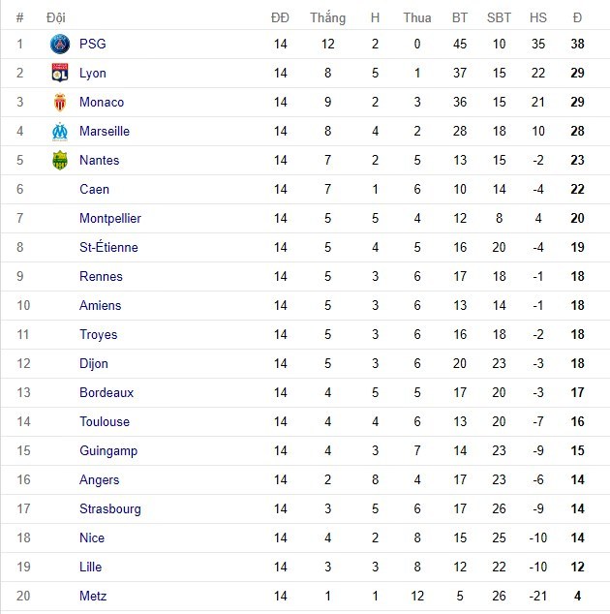Viewport: 610px width, 614px height.
Task: Open the Guingamp team link
Action: pos(108,450)
